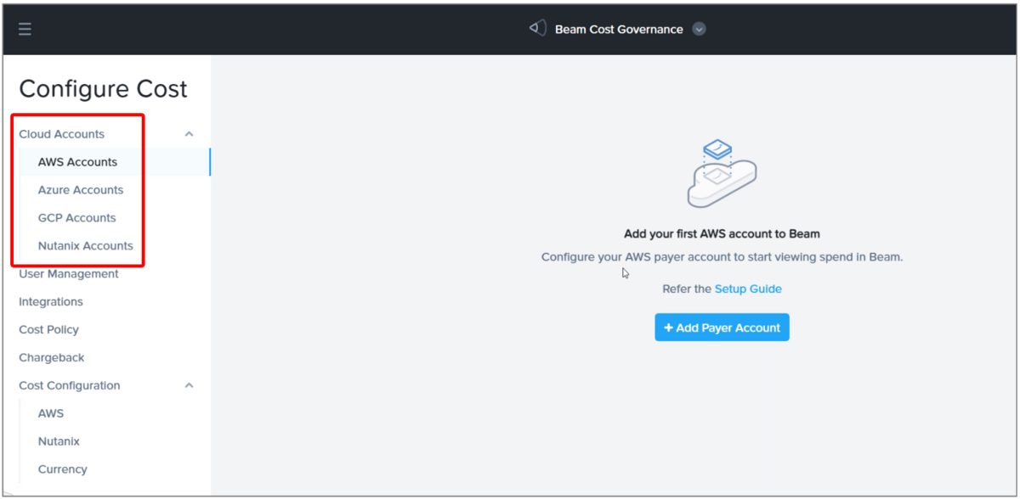Open Azure Accounts

point(81,190)
